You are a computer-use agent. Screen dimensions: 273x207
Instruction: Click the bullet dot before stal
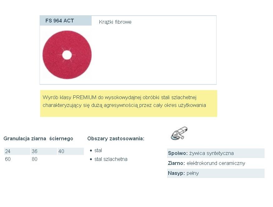91,151
